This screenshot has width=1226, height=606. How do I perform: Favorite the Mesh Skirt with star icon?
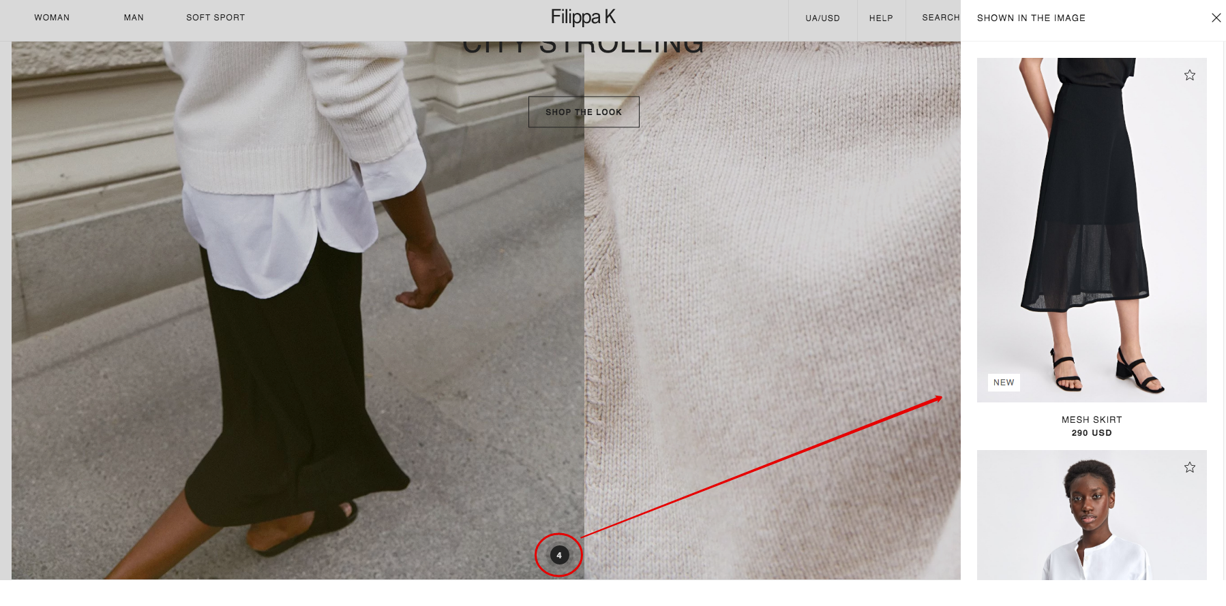(x=1190, y=75)
